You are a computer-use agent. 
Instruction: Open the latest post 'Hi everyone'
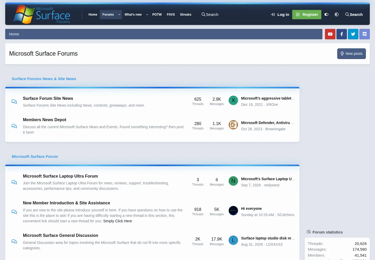(x=251, y=209)
